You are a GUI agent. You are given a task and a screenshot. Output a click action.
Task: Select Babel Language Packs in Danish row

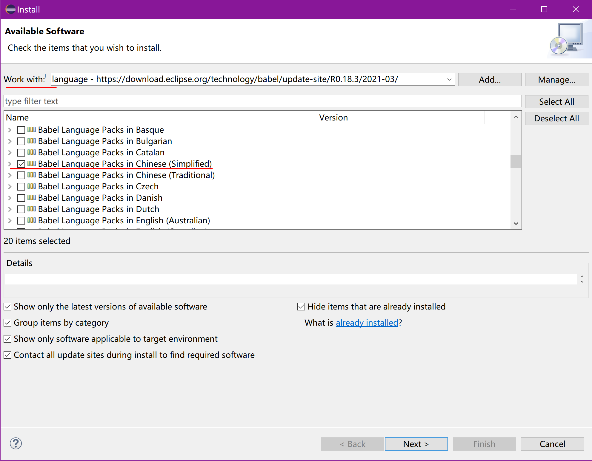(100, 198)
